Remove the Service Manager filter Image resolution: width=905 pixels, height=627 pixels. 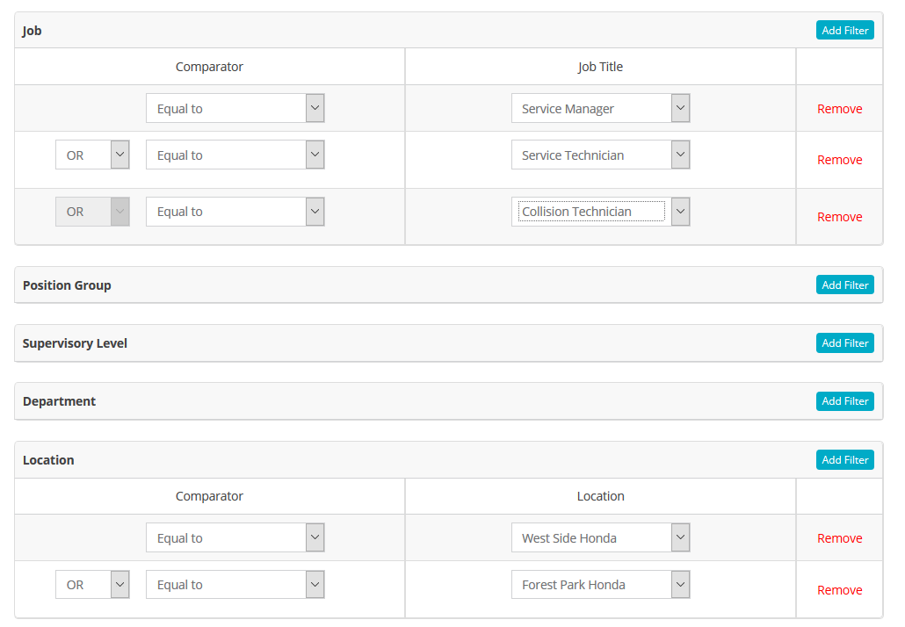[x=839, y=109]
